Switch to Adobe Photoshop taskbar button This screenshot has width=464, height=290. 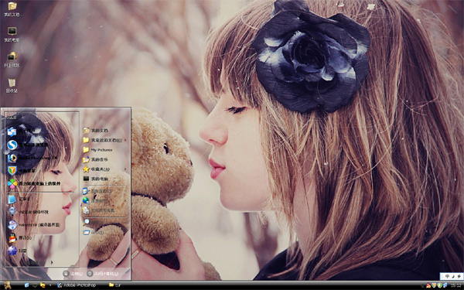pos(77,285)
